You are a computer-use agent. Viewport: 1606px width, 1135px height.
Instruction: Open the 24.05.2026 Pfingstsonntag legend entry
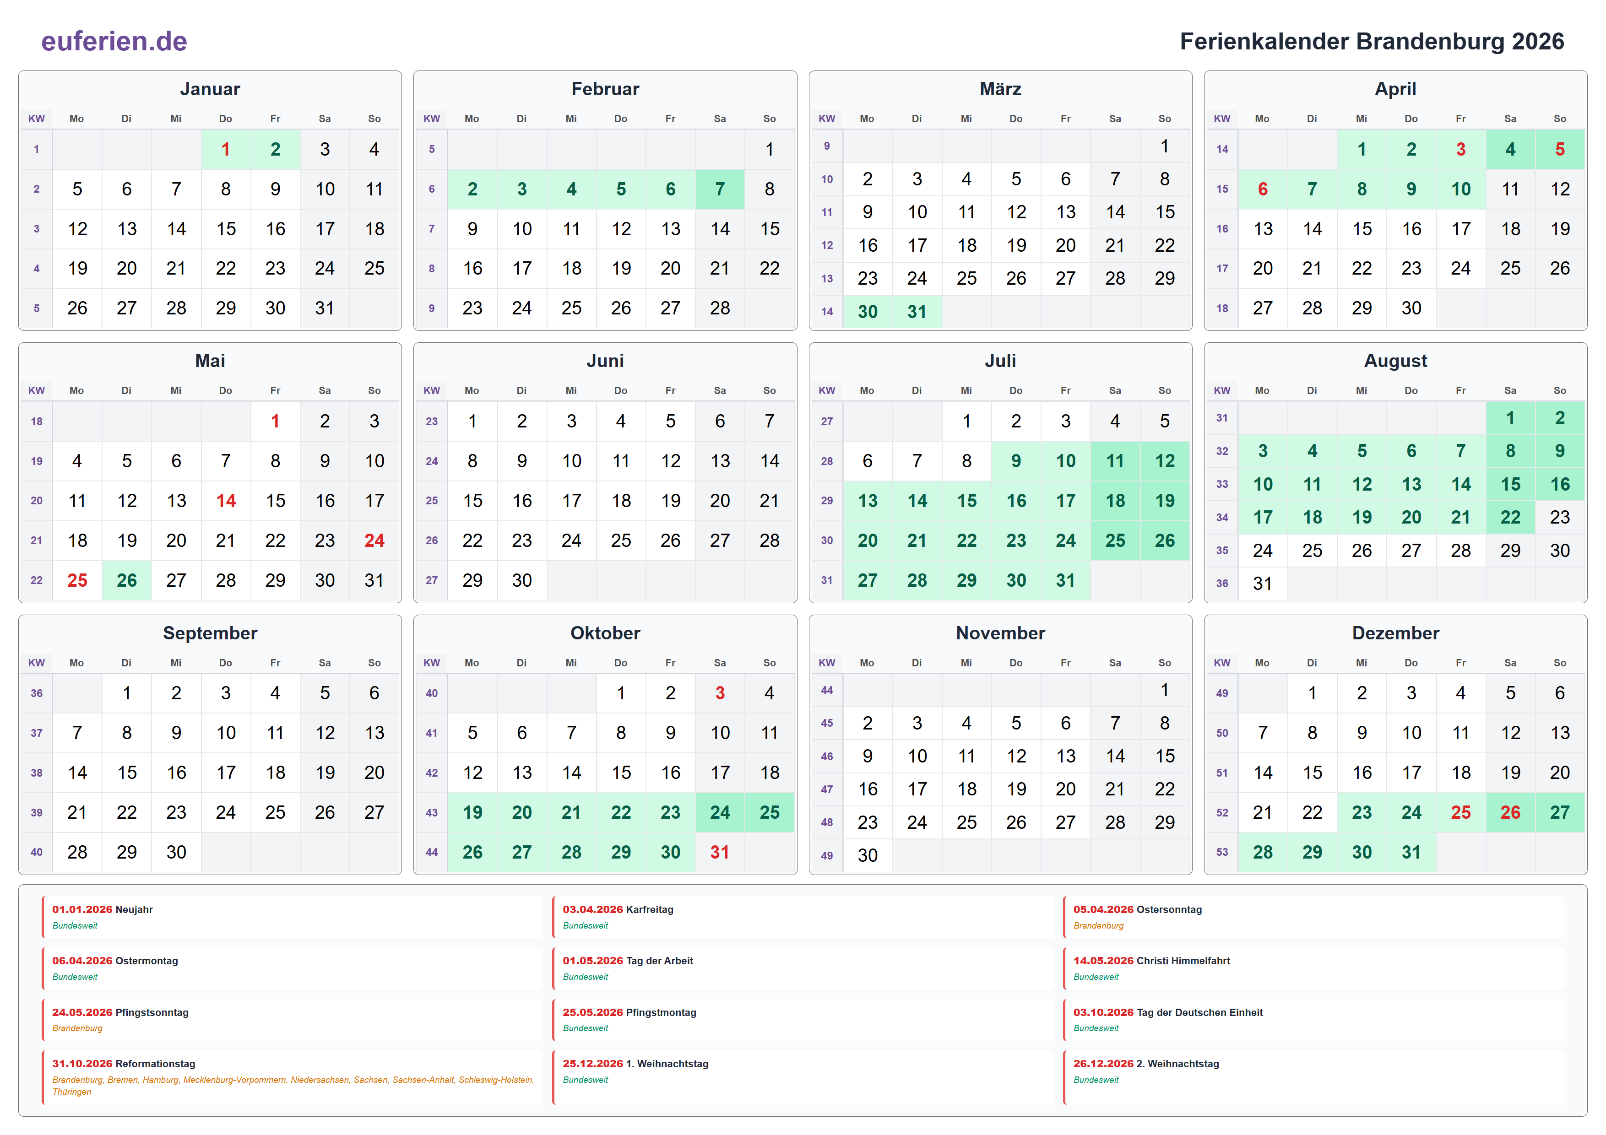pos(293,1020)
